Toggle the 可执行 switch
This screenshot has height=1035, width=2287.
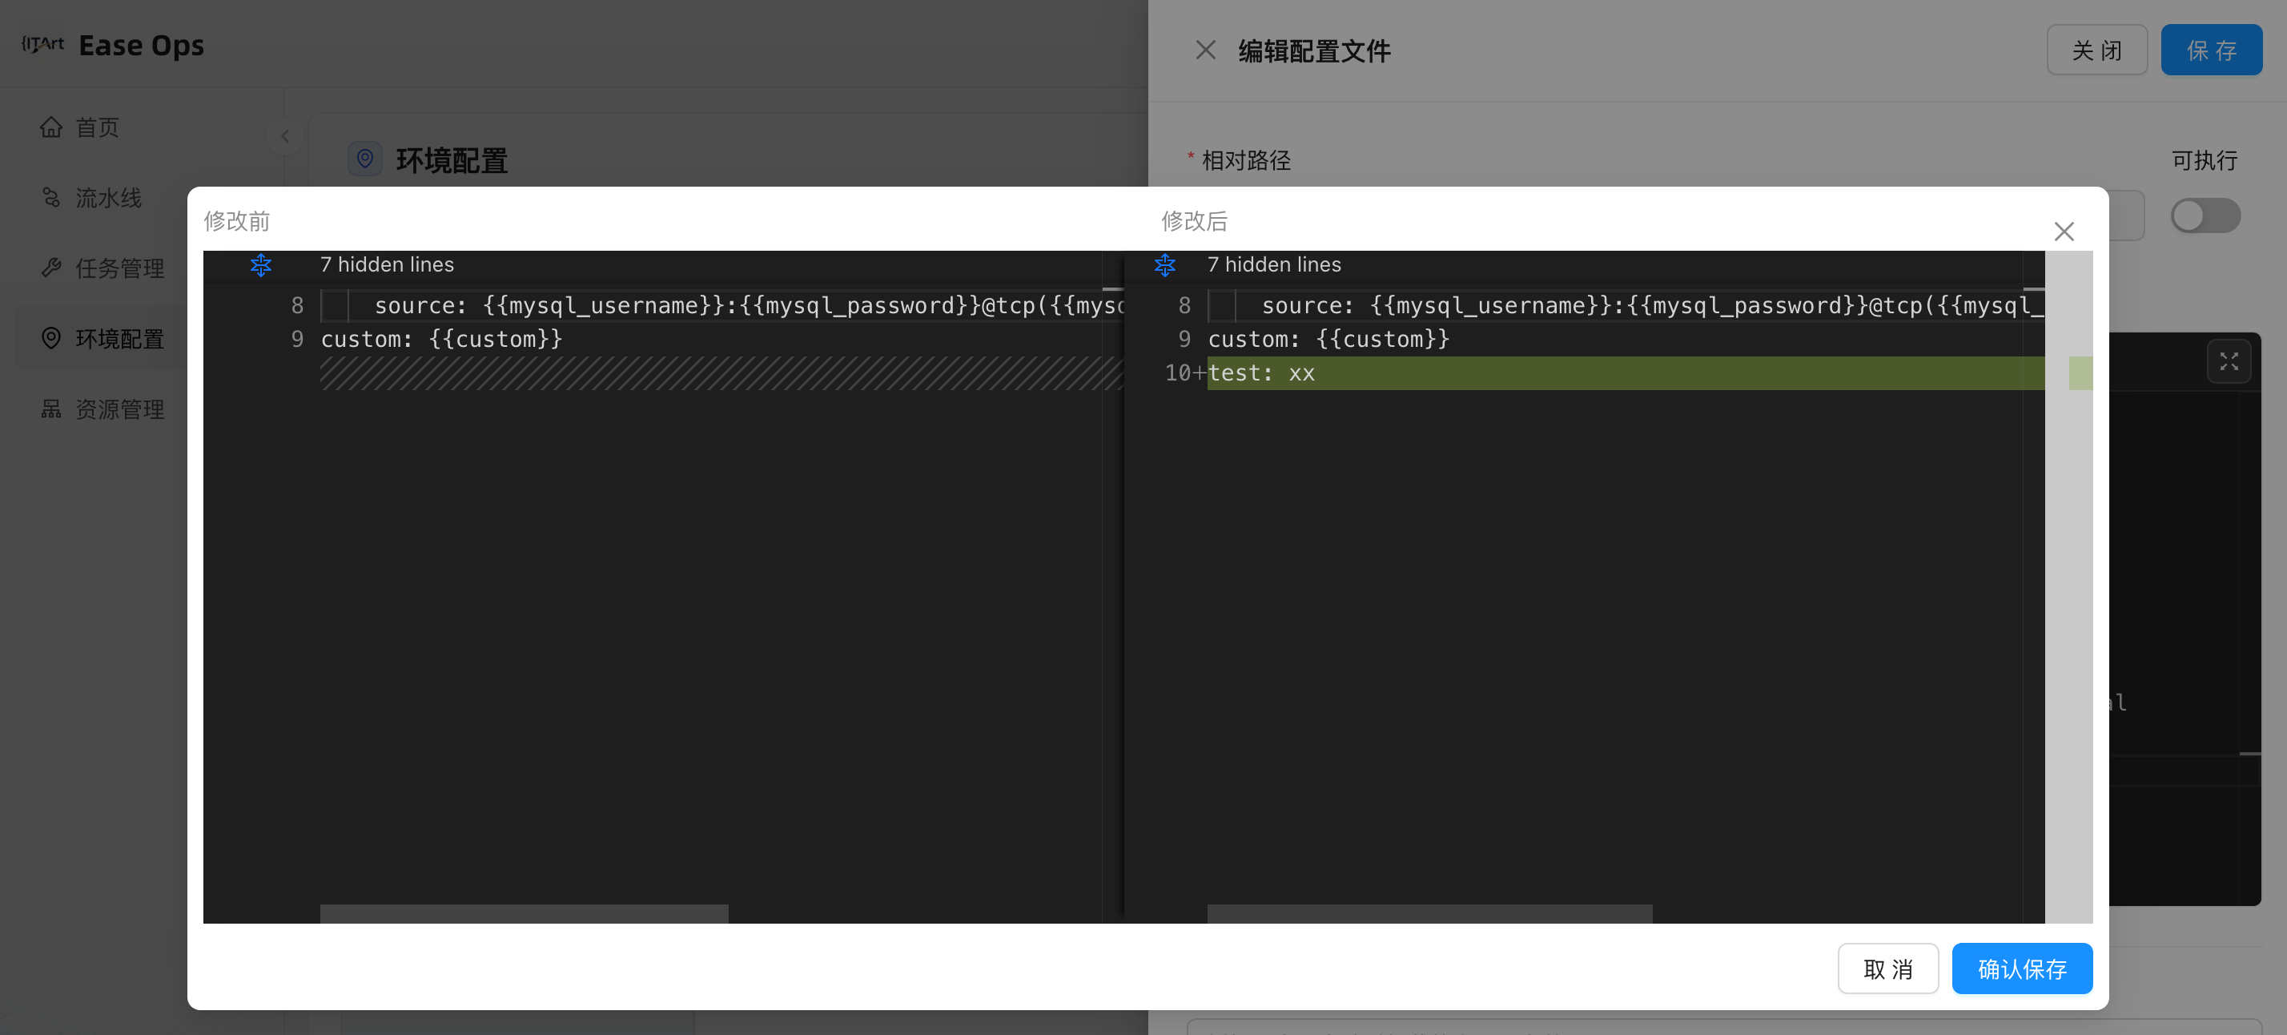tap(2205, 215)
